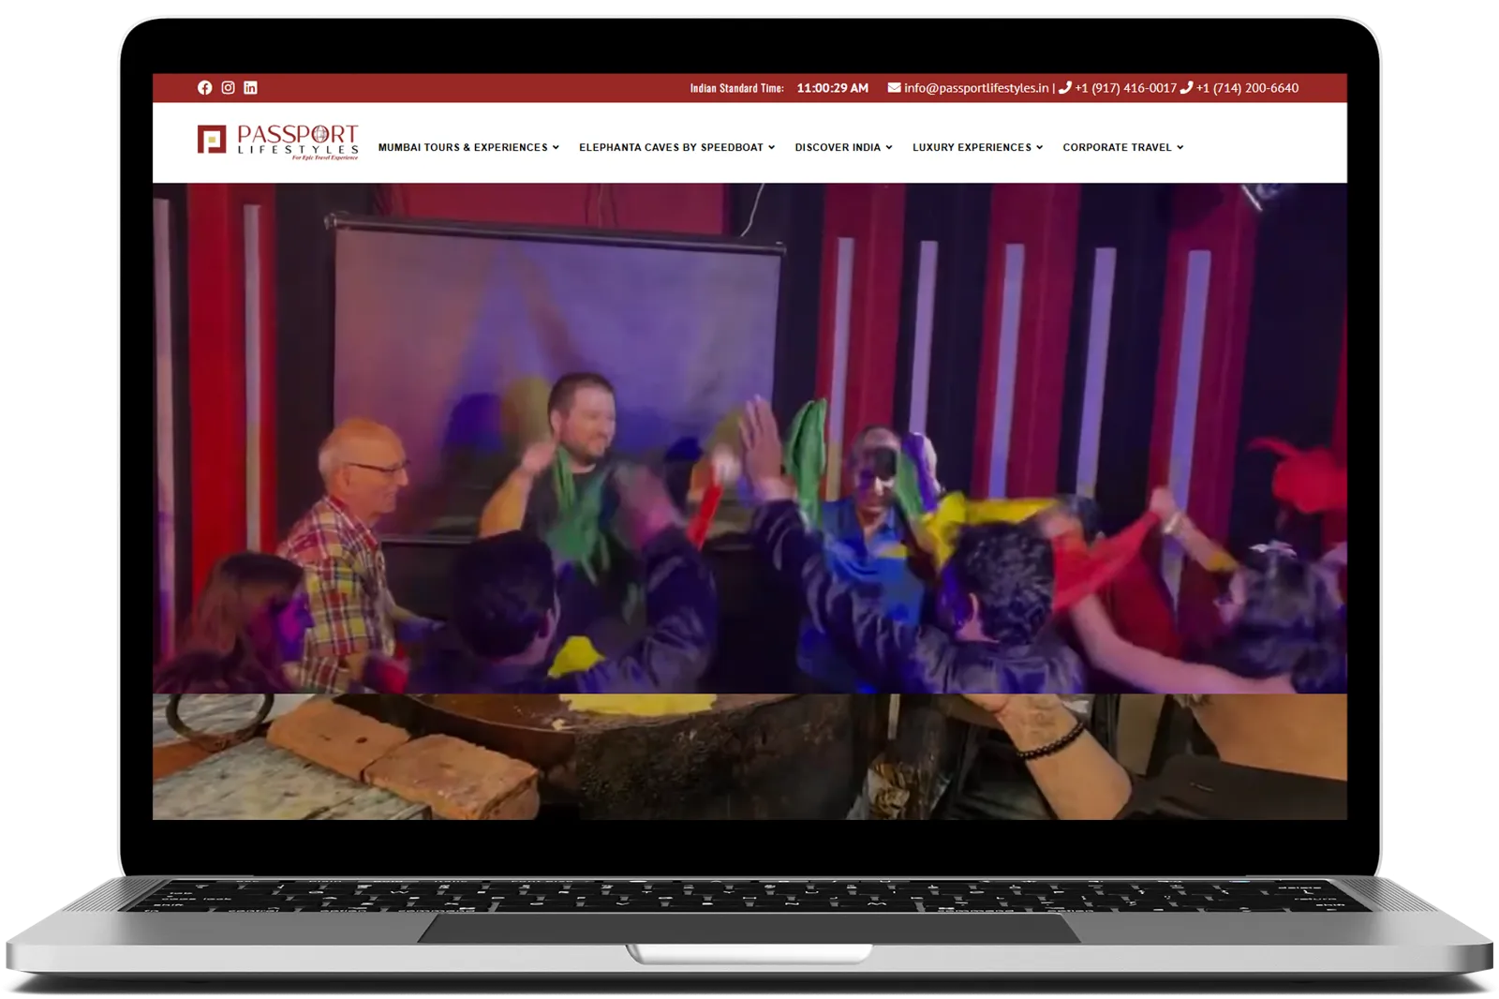This screenshot has height=999, width=1499.
Task: Click the phone icon before +1 (917)
Action: pyautogui.click(x=1065, y=87)
